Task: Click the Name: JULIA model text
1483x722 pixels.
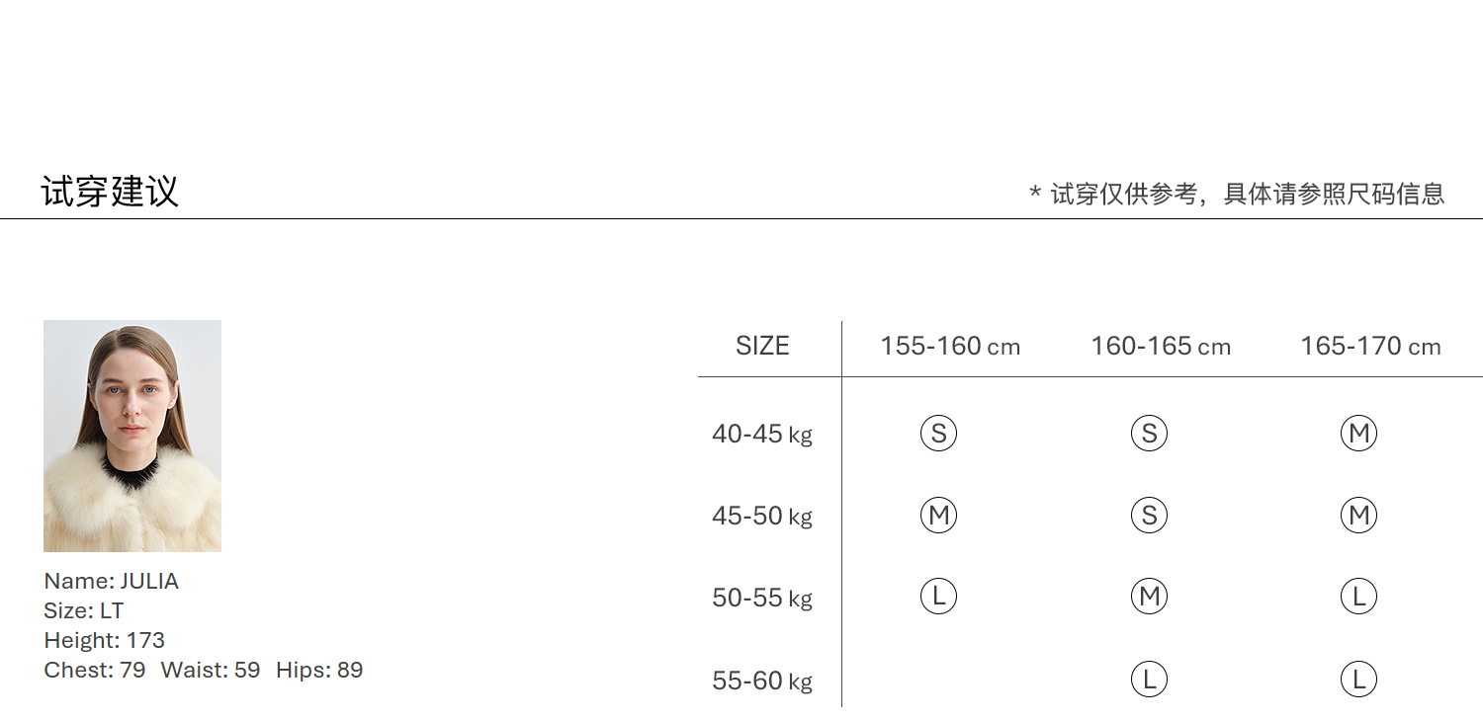Action: point(112,581)
